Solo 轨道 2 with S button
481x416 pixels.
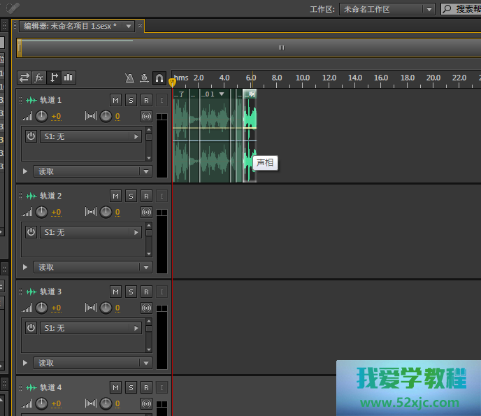[131, 196]
